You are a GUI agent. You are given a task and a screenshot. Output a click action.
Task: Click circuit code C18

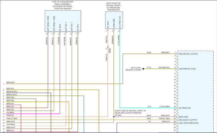click(149, 107)
